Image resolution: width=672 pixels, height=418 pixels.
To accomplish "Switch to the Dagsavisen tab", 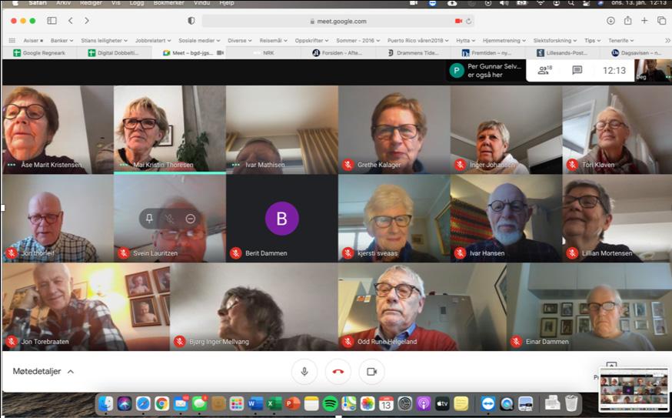I will click(x=636, y=53).
